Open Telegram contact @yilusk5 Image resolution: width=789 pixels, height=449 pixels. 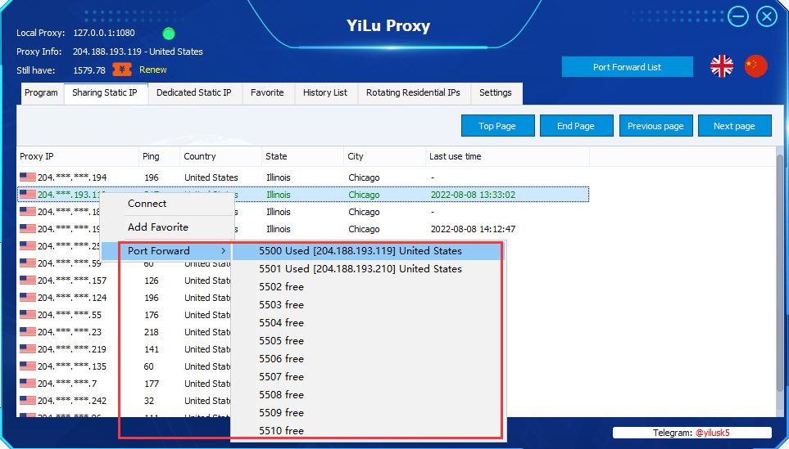click(713, 433)
